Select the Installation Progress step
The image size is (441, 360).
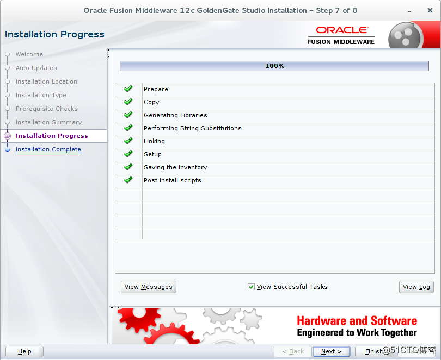point(52,136)
